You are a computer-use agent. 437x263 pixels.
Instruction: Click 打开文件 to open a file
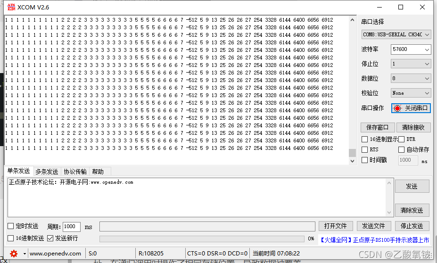click(336, 226)
